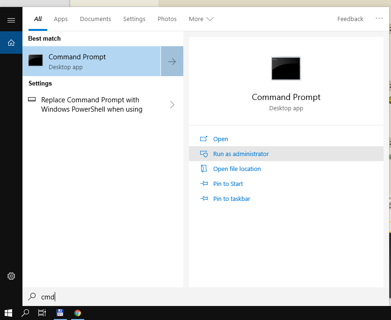
Task: Click the search magnifier in the search box
Action: tap(32, 296)
